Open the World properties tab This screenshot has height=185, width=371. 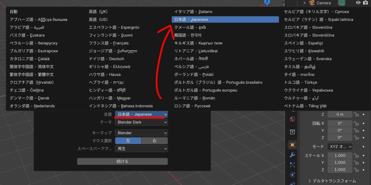tap(292, 119)
